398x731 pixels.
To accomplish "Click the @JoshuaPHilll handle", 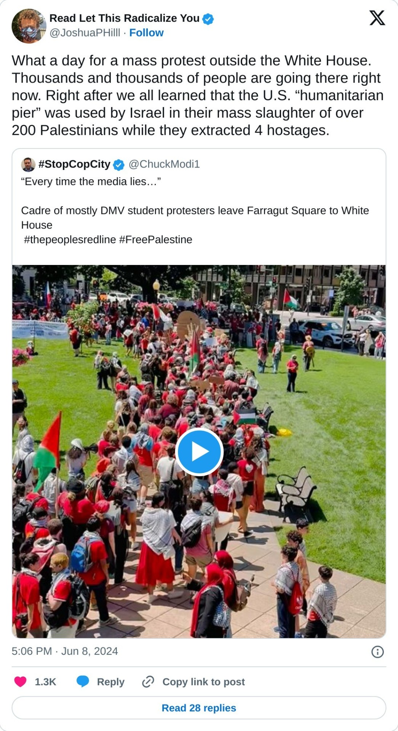I will [85, 33].
